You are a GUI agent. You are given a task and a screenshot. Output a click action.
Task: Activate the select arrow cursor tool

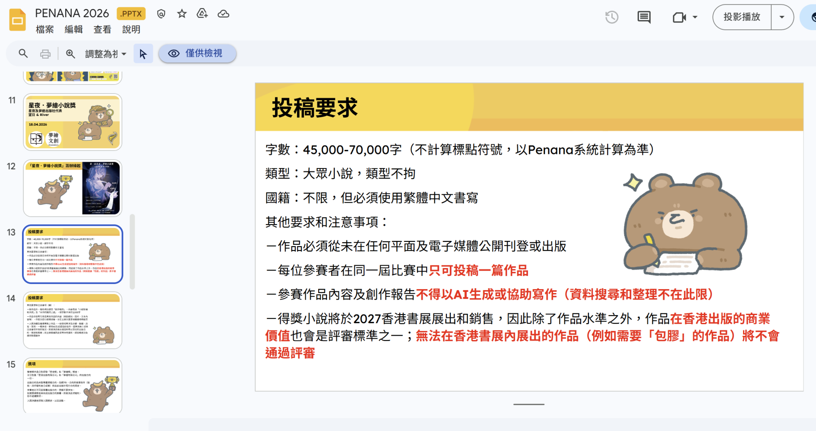pos(143,54)
